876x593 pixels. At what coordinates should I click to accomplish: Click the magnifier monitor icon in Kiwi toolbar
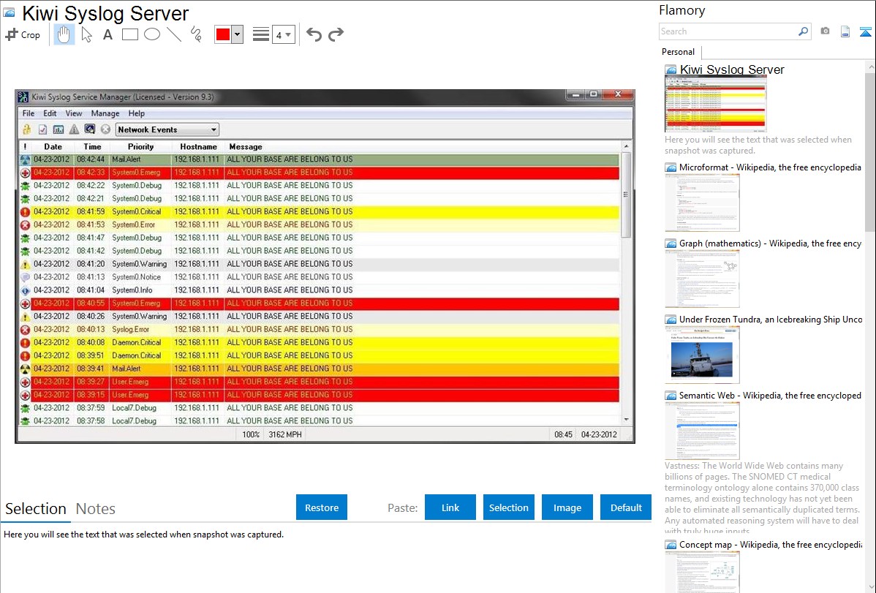click(x=89, y=129)
